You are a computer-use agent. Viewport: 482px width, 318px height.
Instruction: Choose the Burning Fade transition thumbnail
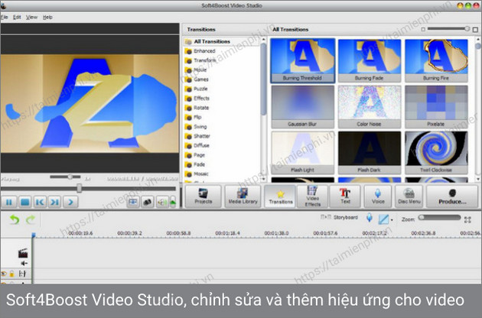[x=370, y=60]
